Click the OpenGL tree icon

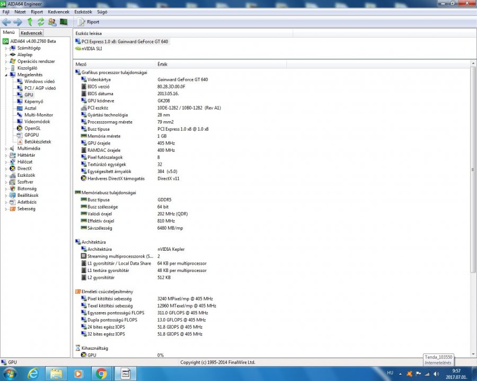tap(20, 128)
